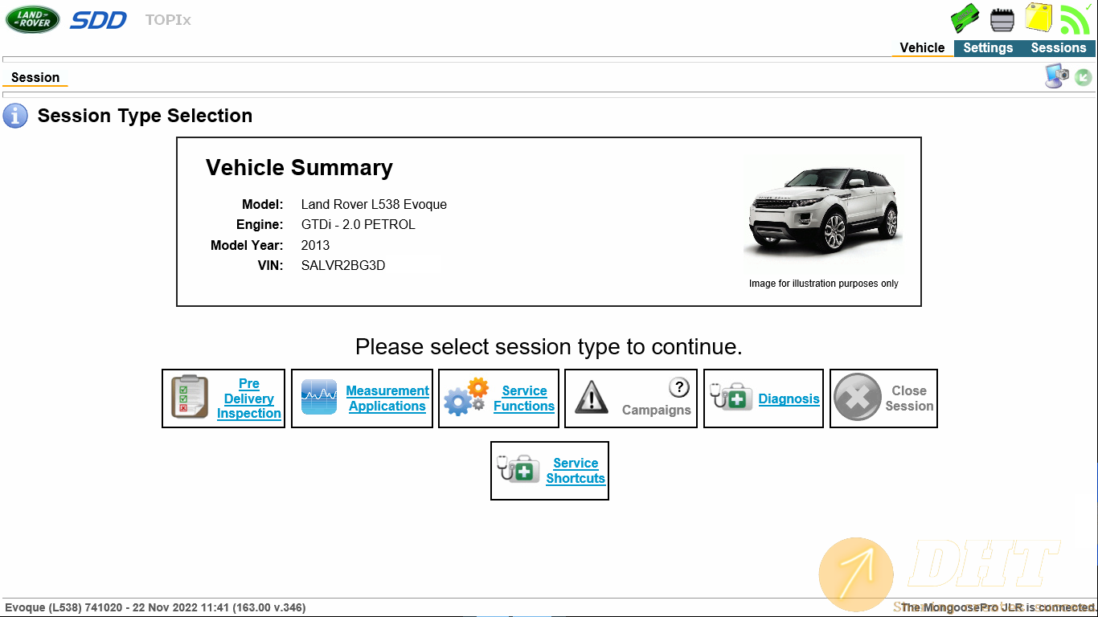This screenshot has height=617, width=1098.
Task: Open Measurement Applications link
Action: (387, 398)
